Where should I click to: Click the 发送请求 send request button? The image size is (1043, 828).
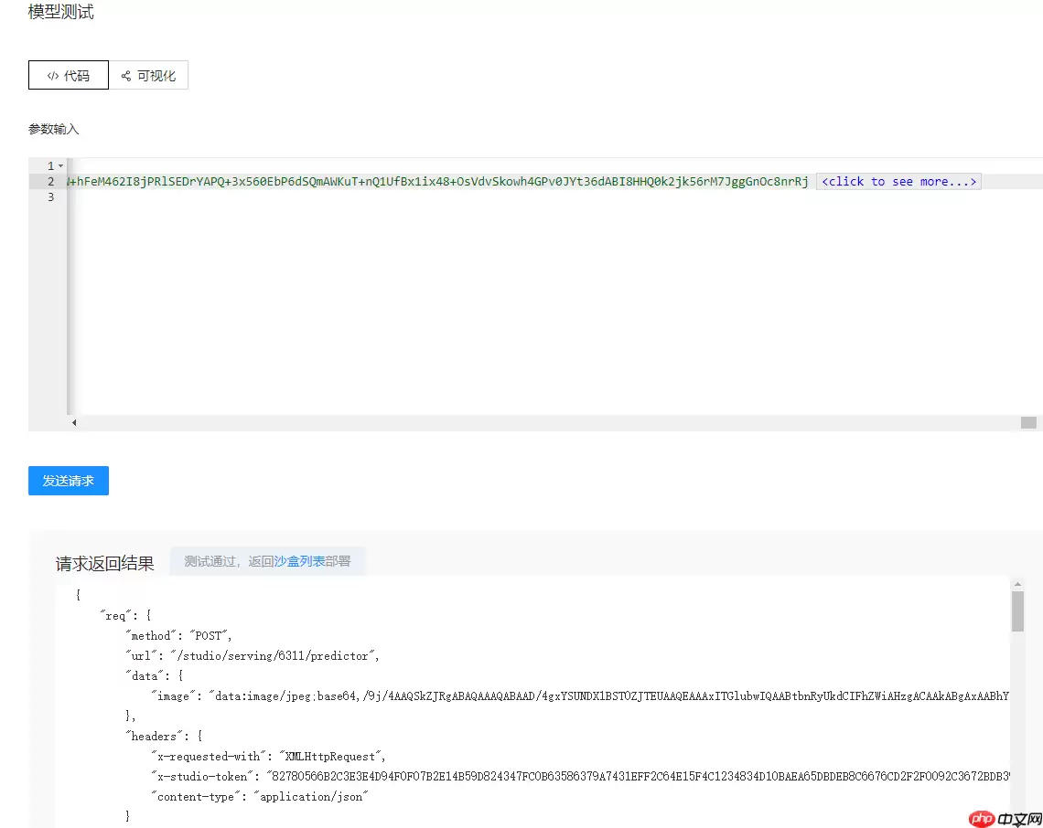[x=69, y=481]
